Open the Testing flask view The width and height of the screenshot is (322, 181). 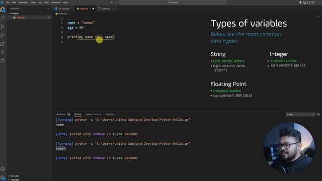3,52
